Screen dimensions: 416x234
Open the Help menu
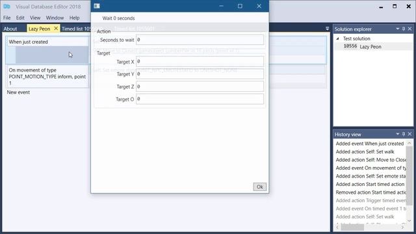click(x=74, y=18)
